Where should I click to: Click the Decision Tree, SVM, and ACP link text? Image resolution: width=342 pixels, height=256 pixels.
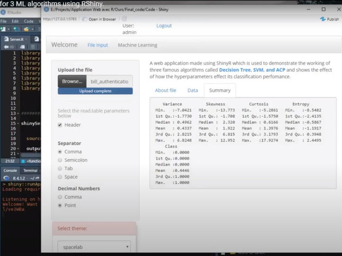252,70
